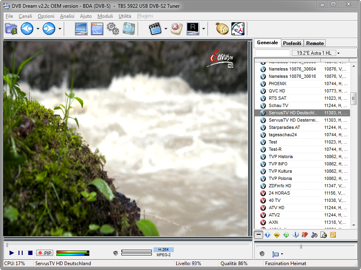The height and width of the screenshot is (270, 361).
Task: Click the red heart favorites icon
Action: pos(305,235)
